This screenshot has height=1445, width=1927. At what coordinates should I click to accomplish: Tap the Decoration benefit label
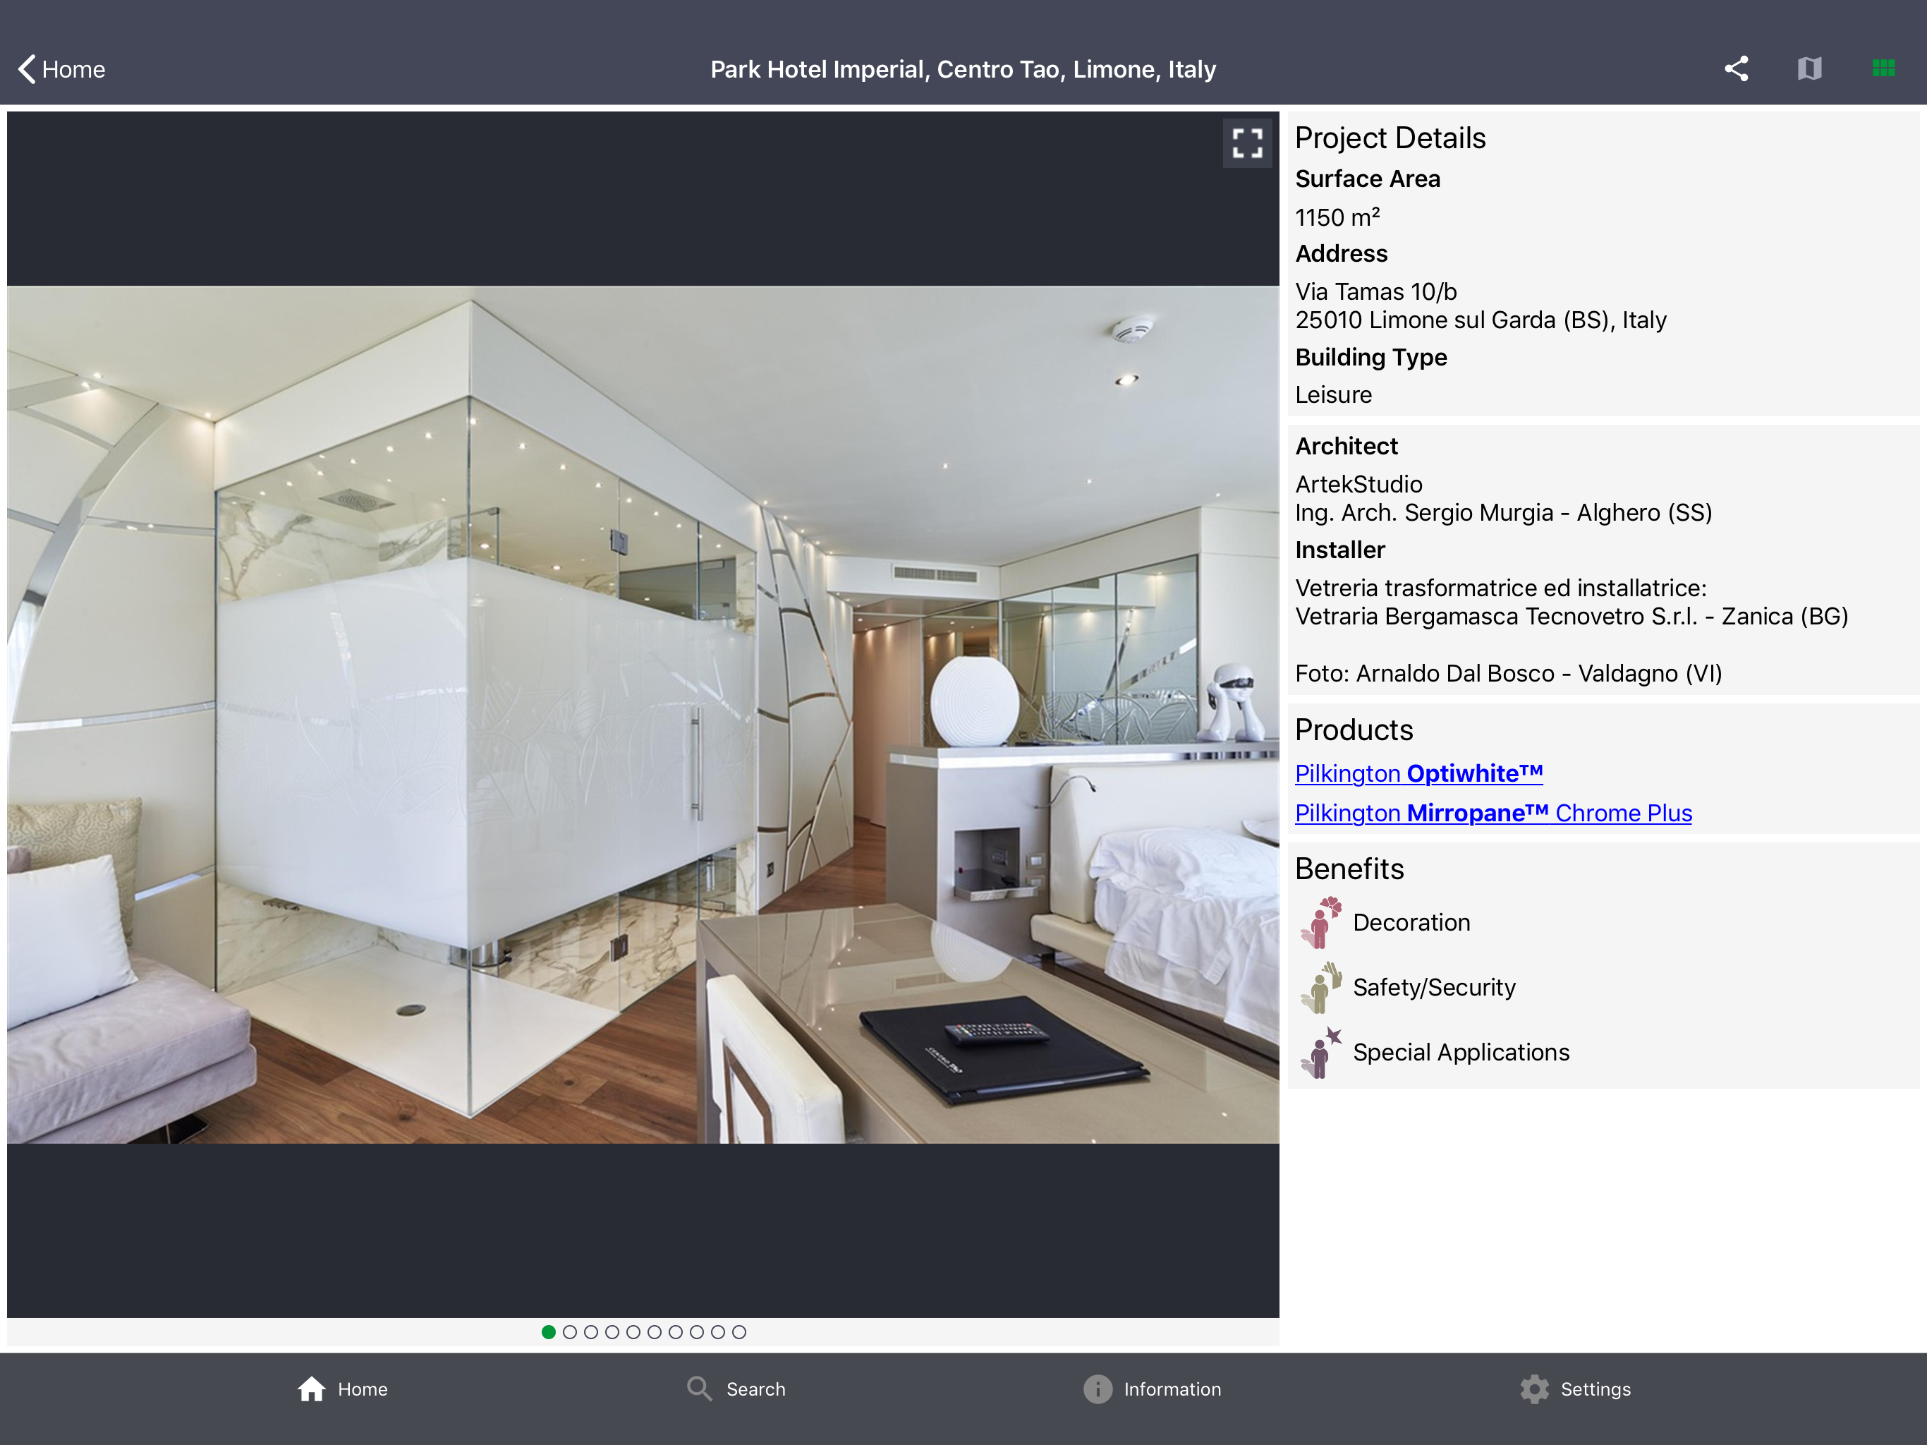tap(1411, 922)
